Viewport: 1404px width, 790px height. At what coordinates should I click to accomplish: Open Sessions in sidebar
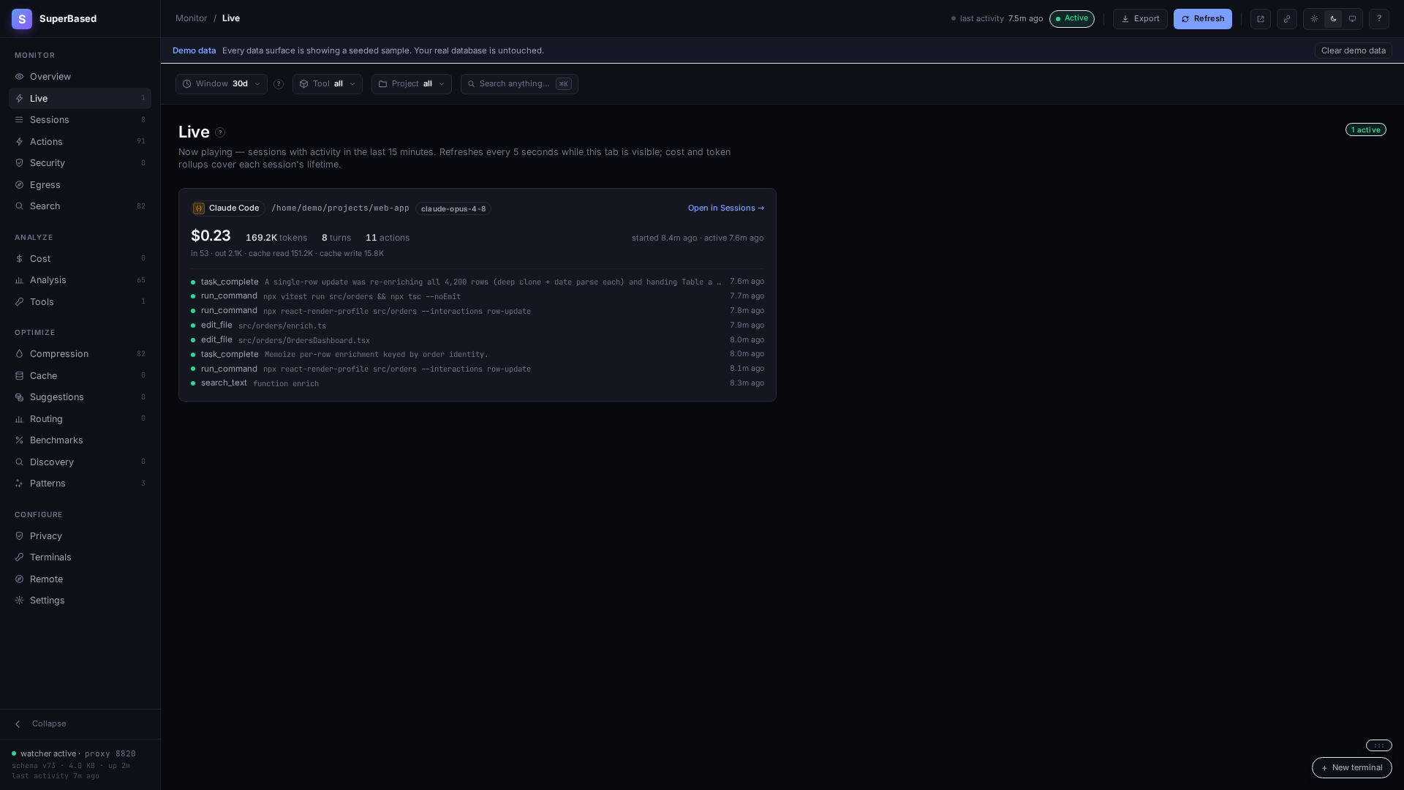(80, 120)
